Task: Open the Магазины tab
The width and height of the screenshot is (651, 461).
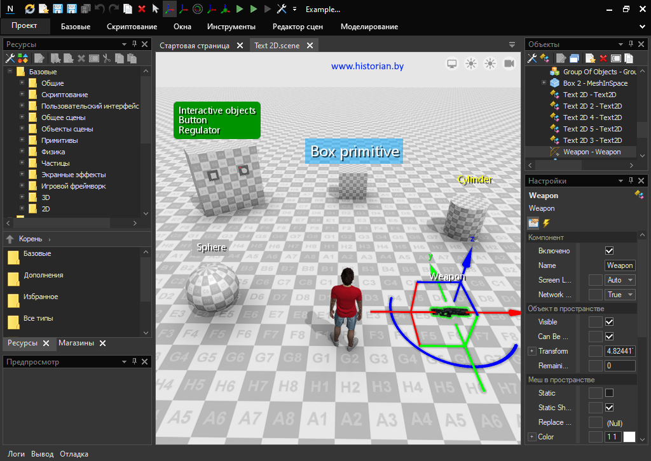Action: (76, 343)
